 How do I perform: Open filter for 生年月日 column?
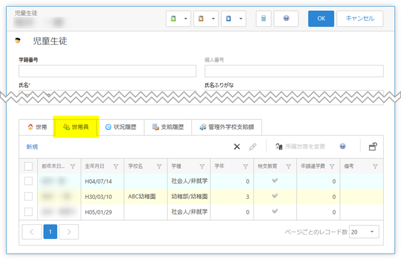click(116, 166)
